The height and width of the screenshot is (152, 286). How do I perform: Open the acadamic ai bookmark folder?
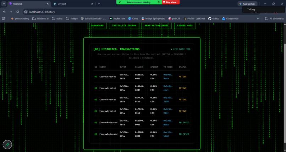40,18
